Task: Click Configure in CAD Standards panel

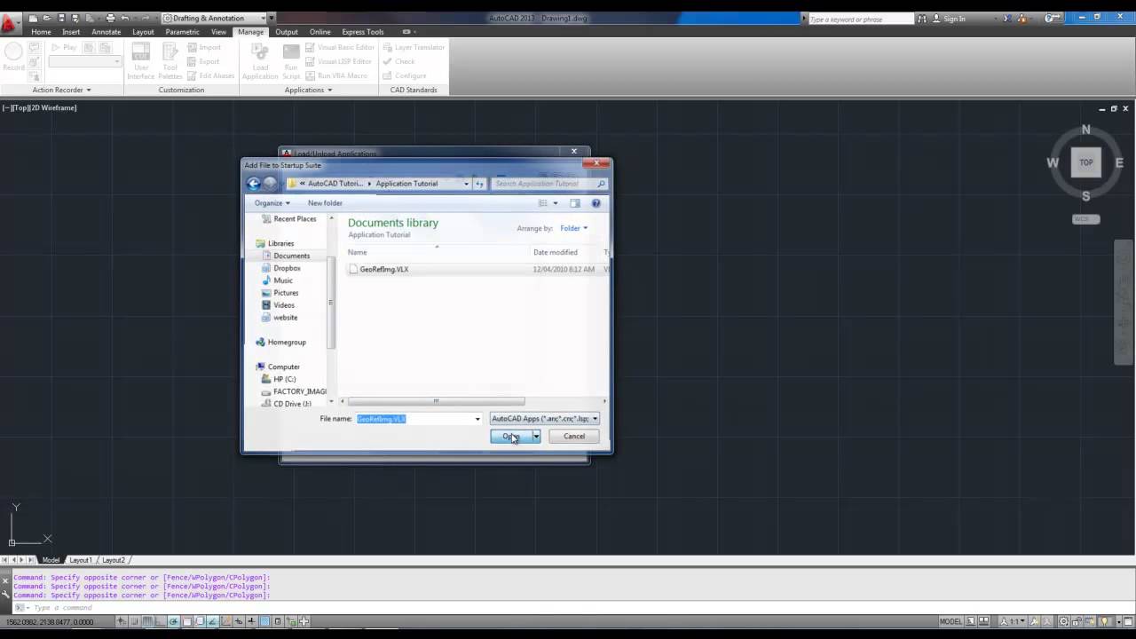Action: [x=405, y=75]
